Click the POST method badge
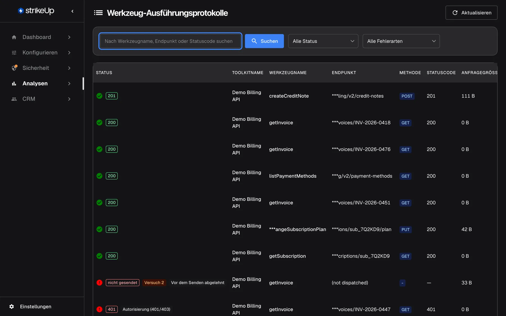 tap(407, 96)
